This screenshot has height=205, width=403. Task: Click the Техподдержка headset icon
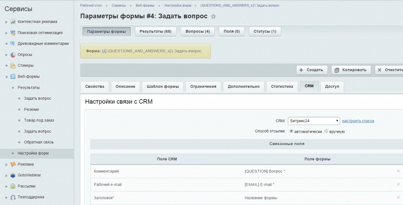(x=13, y=197)
